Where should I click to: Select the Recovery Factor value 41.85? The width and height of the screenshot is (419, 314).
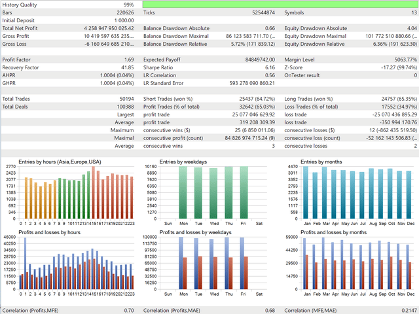tap(126, 67)
